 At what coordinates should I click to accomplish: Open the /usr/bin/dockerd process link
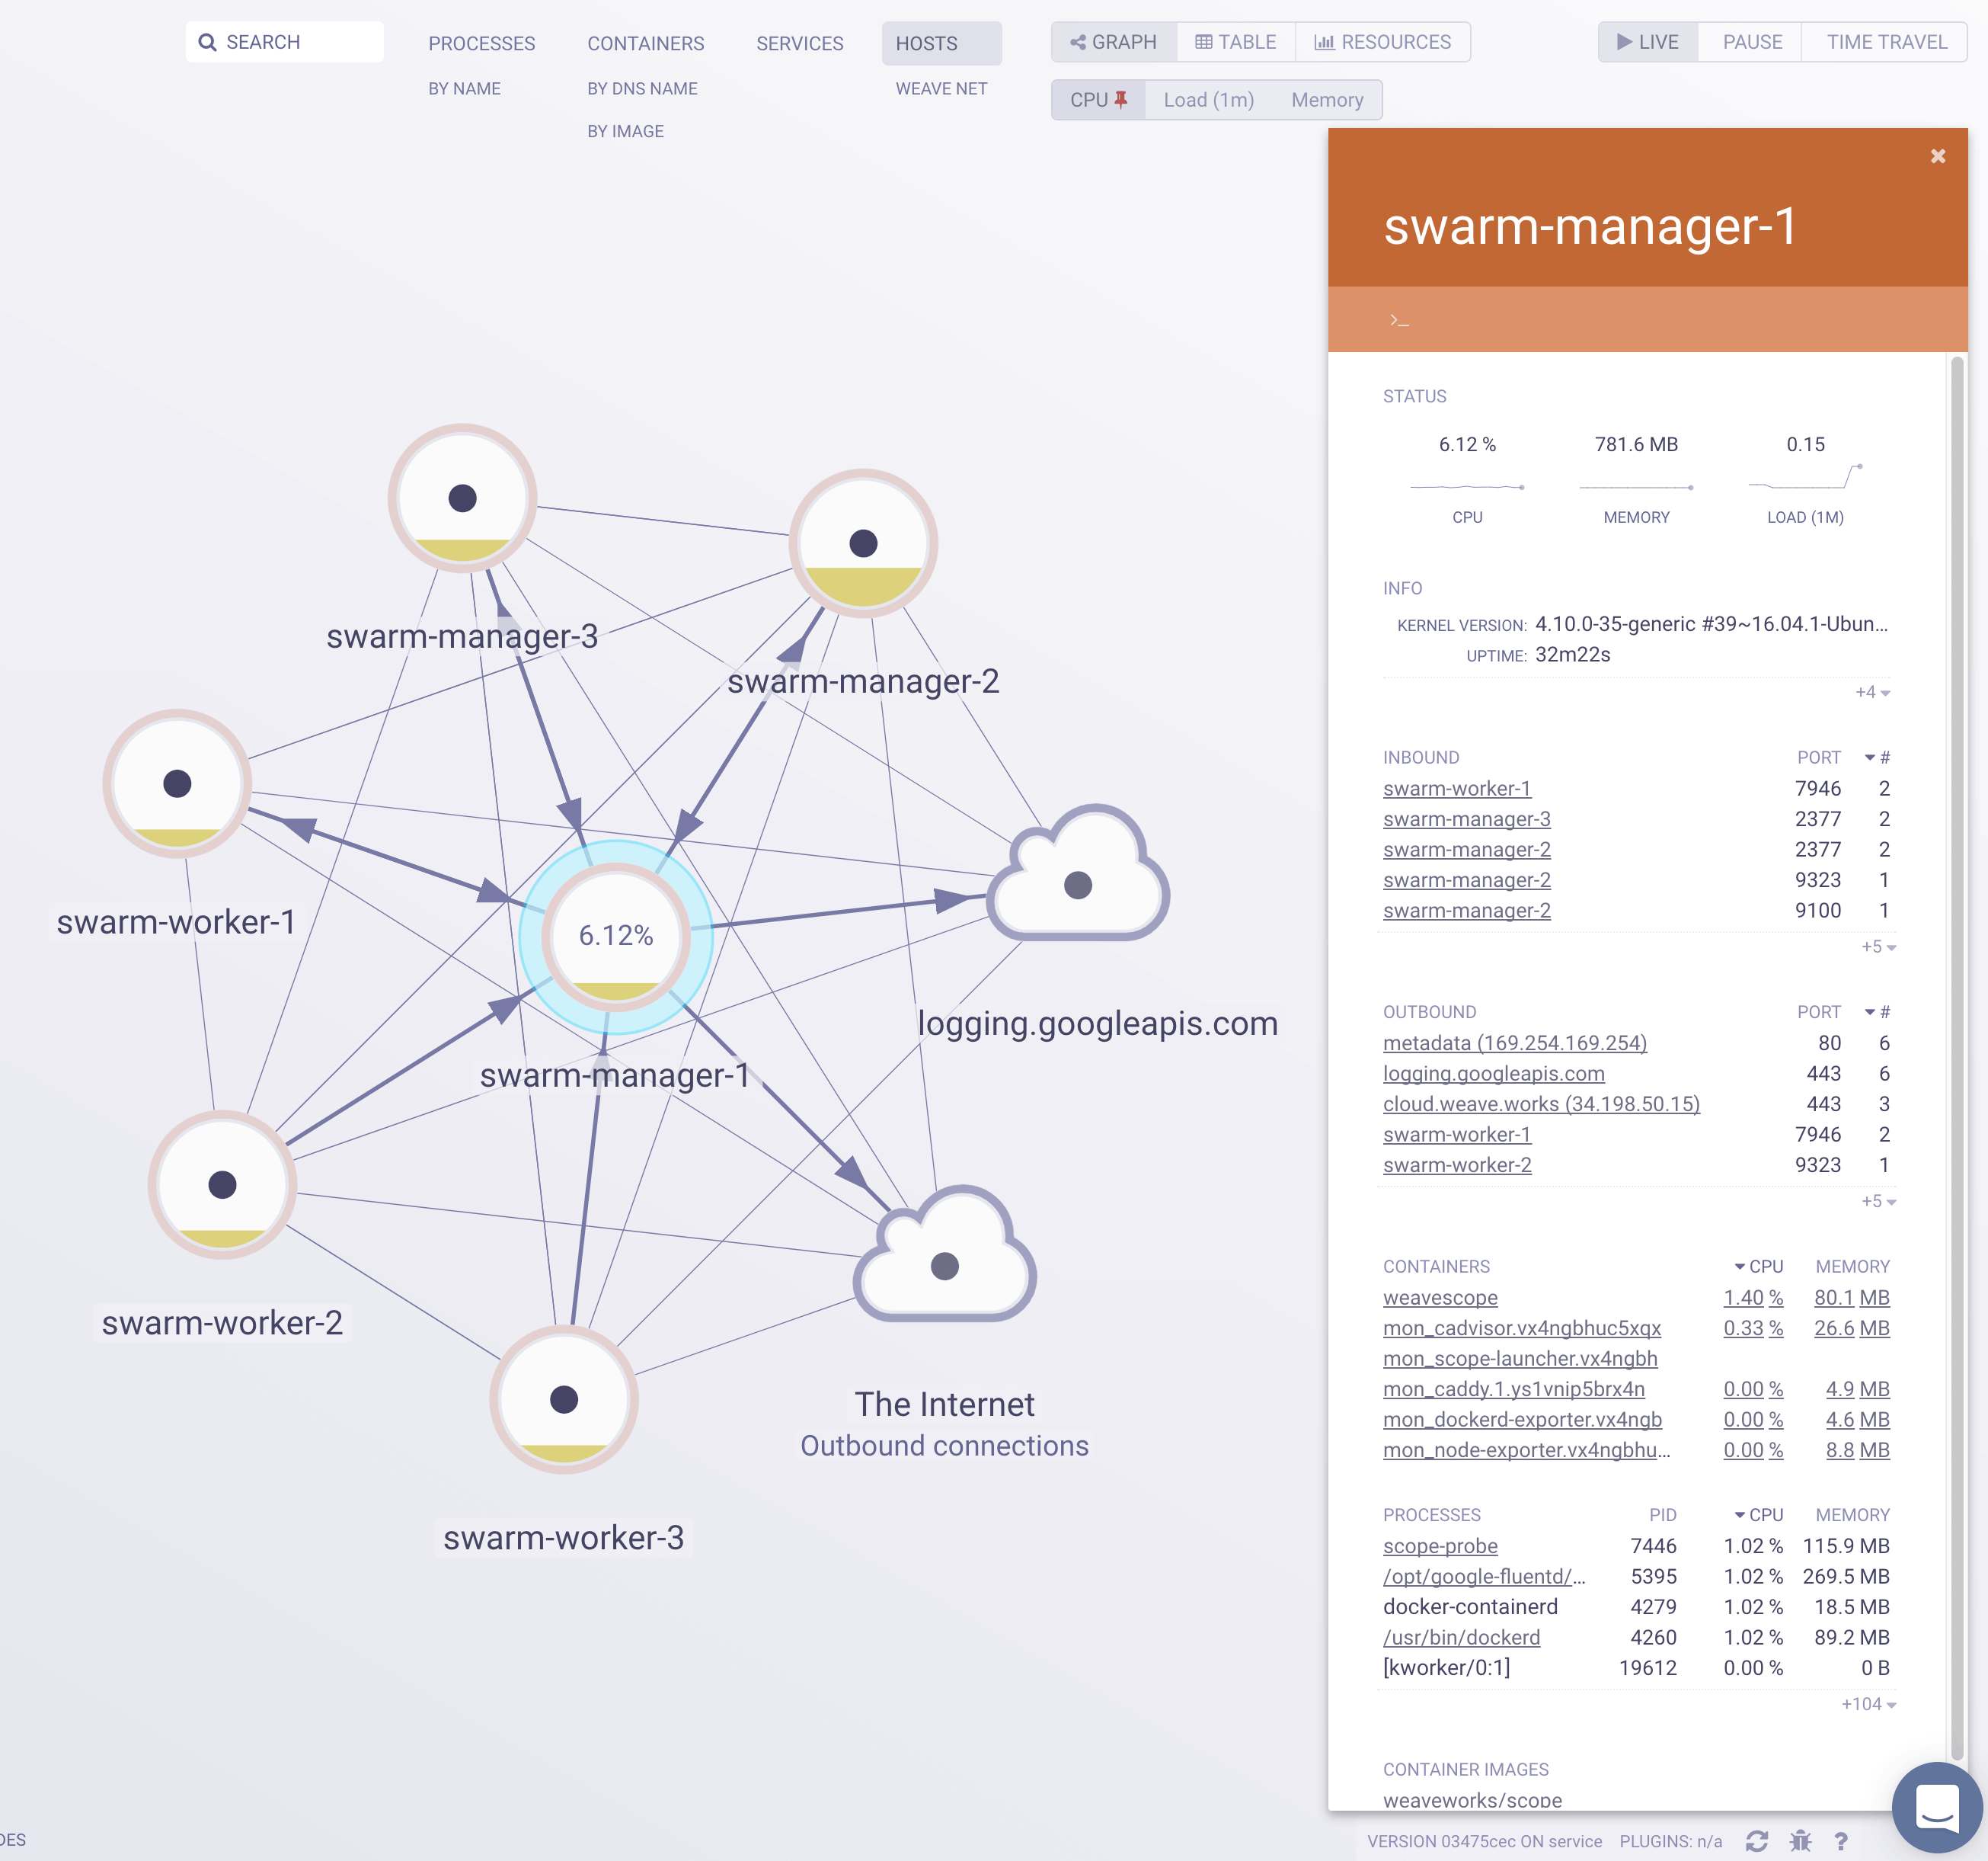click(x=1461, y=1637)
